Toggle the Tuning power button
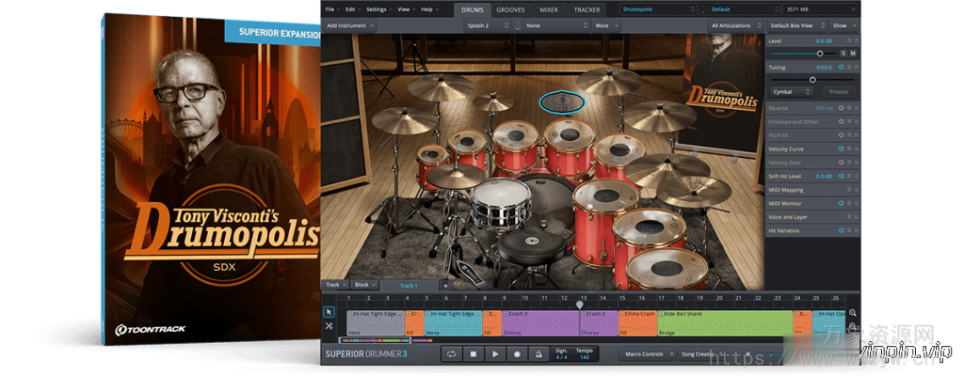This screenshot has width=964, height=391. (x=841, y=67)
